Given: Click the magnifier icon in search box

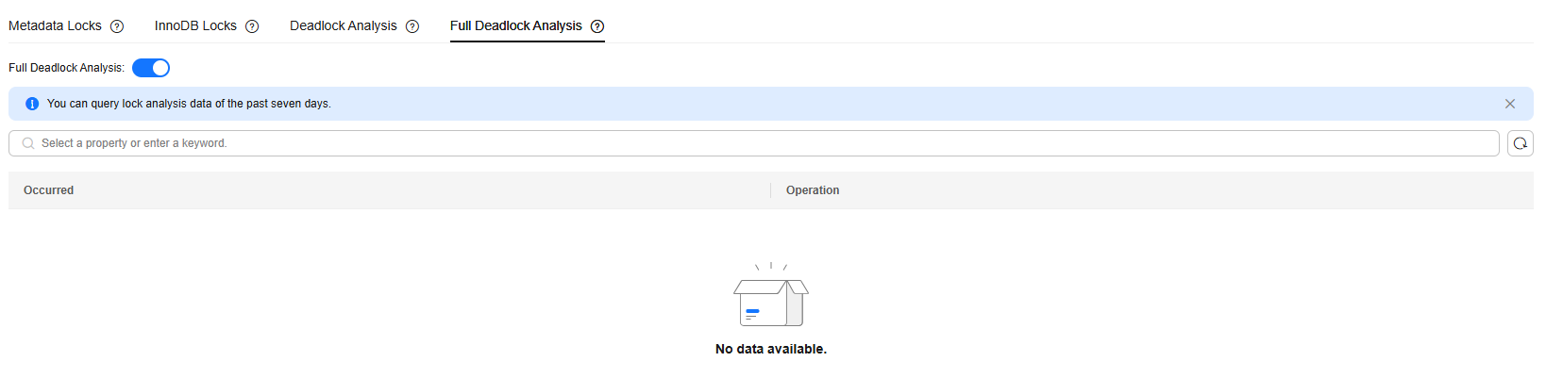Looking at the screenshot, I should (x=28, y=143).
